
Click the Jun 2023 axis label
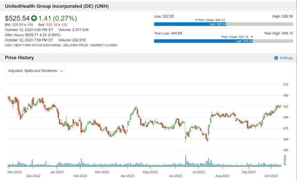pyautogui.click(x=175, y=176)
